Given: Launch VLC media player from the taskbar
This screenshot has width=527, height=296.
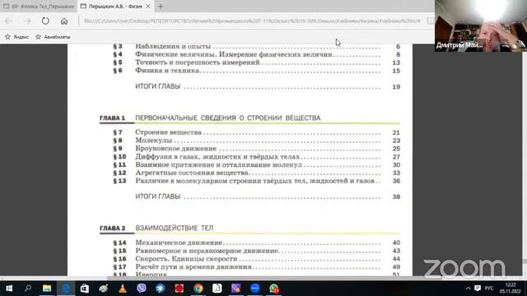Looking at the screenshot, I should coord(123,289).
